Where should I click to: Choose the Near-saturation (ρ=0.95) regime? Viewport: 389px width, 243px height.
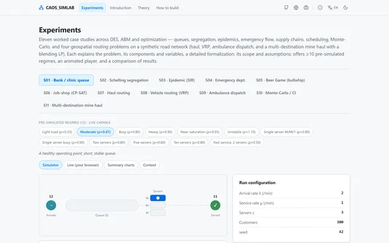[x=200, y=132]
